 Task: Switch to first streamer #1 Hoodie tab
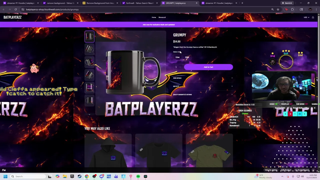[x=20, y=3]
